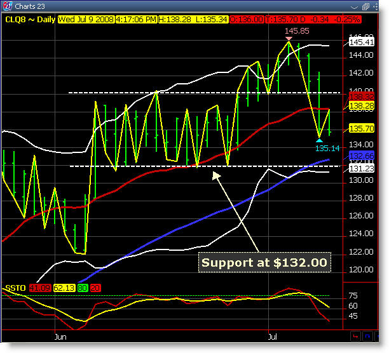Click the 134.00 price axis label
The height and width of the screenshot is (353, 389).
(361, 144)
